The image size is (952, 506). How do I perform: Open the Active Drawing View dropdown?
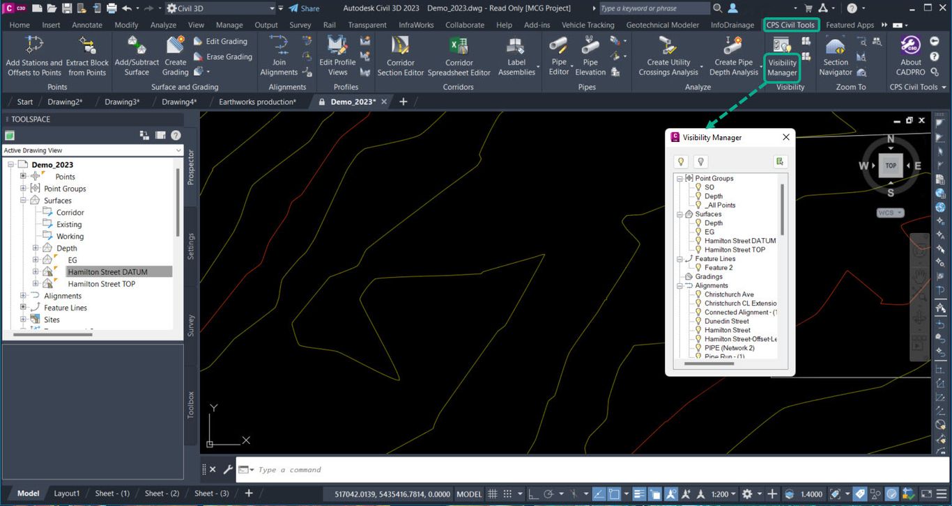click(179, 150)
